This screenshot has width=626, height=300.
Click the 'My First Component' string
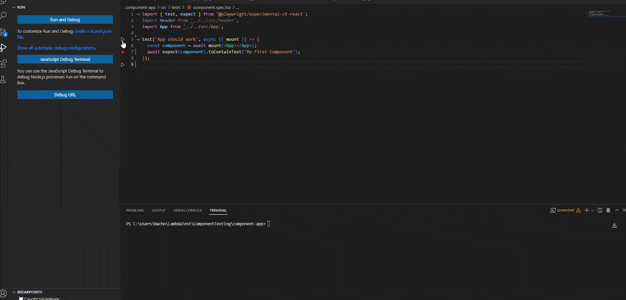coord(270,52)
